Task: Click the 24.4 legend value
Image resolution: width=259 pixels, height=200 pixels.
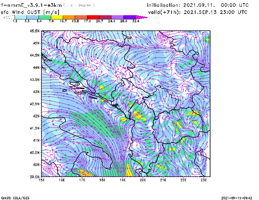Action: pyautogui.click(x=111, y=21)
